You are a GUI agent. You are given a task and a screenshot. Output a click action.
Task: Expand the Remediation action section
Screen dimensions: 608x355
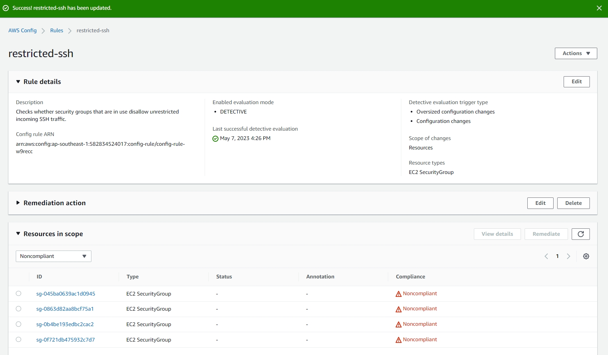pyautogui.click(x=18, y=203)
